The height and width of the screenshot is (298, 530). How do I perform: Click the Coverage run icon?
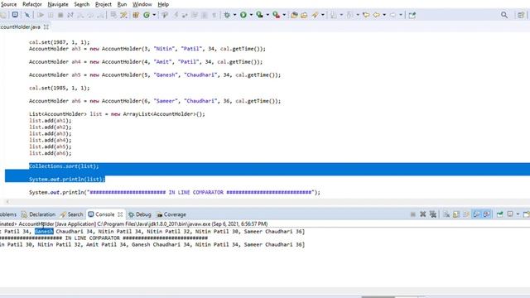[259, 15]
